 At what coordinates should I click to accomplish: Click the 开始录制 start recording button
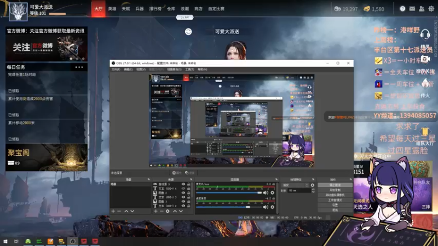tap(335, 190)
